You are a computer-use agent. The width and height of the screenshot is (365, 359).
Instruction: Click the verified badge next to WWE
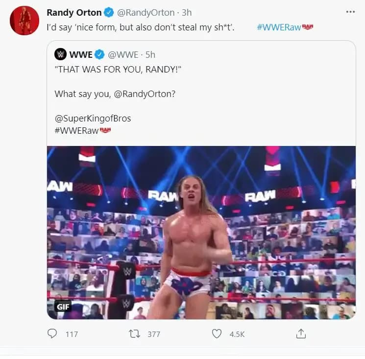(99, 54)
